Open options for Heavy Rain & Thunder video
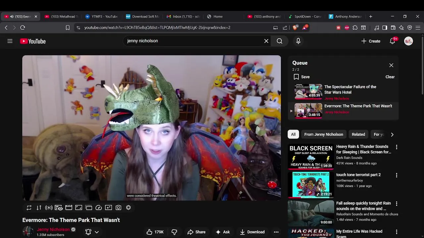Screen dimensions: 424x238 397,147
